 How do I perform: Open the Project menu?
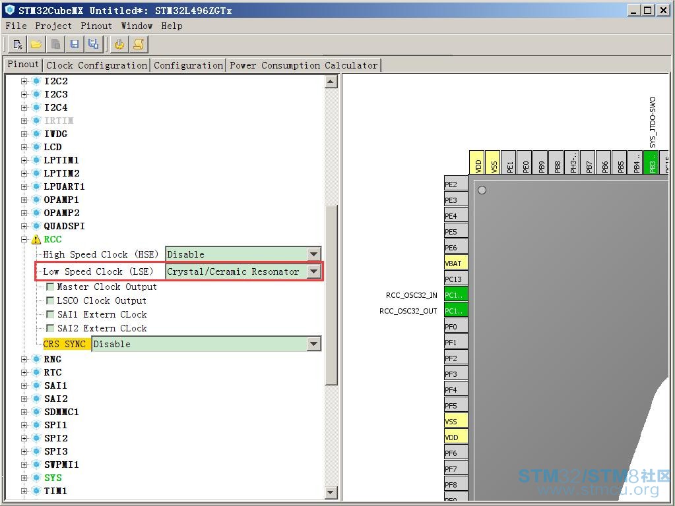[53, 26]
